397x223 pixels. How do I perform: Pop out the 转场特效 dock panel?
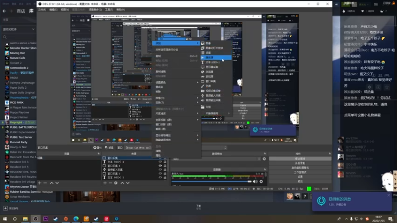point(265,154)
